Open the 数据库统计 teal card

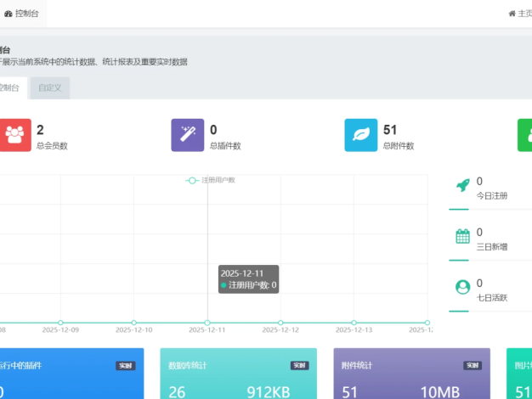coord(239,374)
